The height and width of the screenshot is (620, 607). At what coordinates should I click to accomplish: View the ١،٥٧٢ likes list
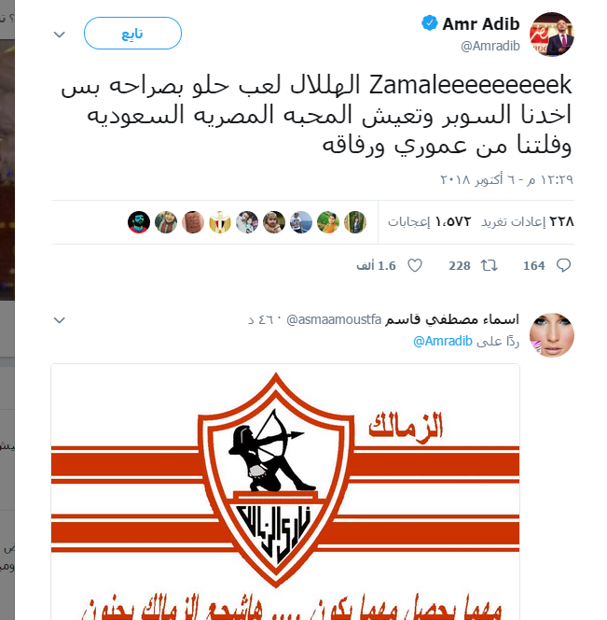pyautogui.click(x=429, y=222)
